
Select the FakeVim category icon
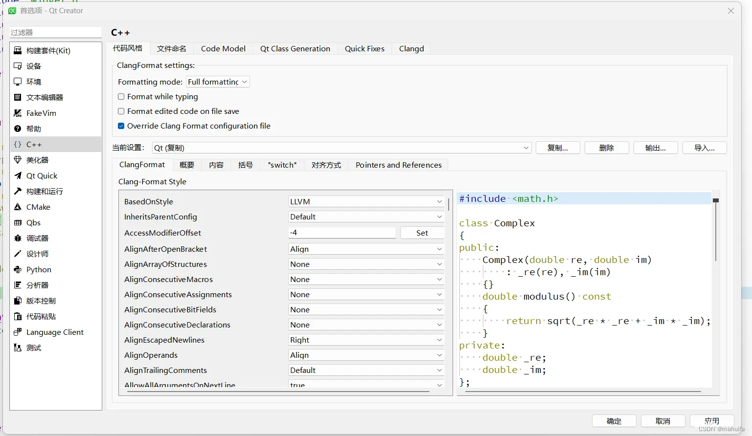(x=18, y=113)
